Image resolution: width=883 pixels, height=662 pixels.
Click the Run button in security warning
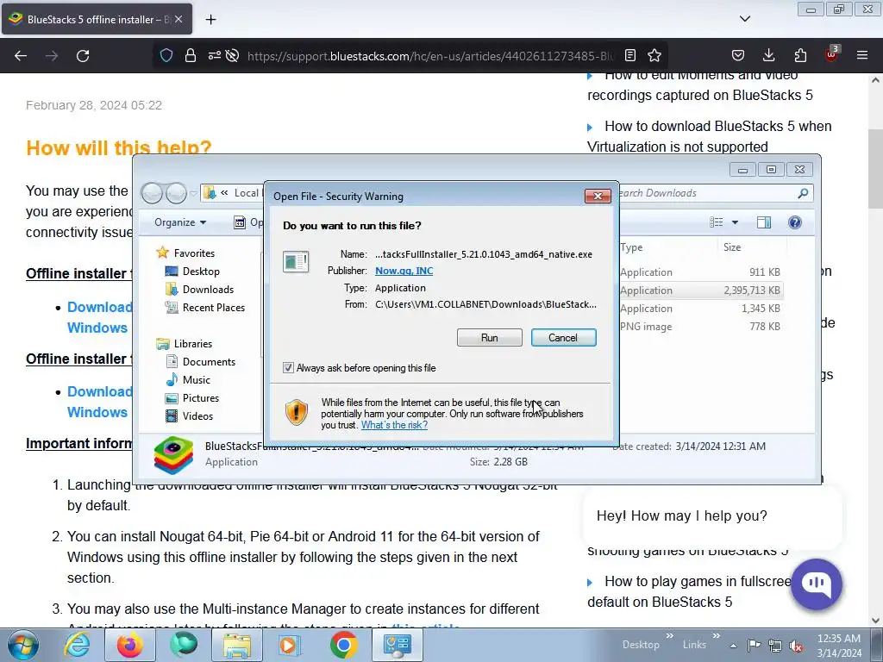[x=490, y=337]
